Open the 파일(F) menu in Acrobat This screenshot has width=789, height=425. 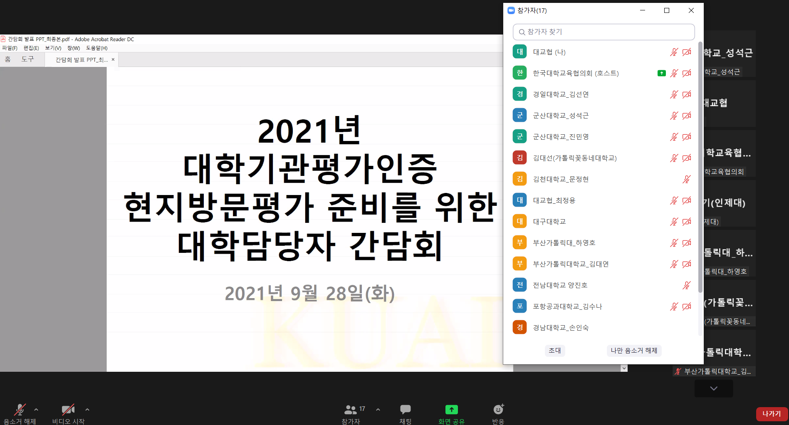(x=10, y=48)
